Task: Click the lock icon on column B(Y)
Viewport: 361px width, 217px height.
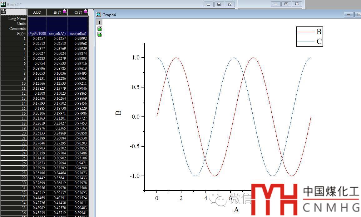Action: click(x=65, y=12)
